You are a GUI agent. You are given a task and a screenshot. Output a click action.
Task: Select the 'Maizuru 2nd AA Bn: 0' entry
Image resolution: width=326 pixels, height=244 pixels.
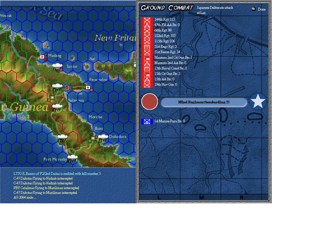170,63
